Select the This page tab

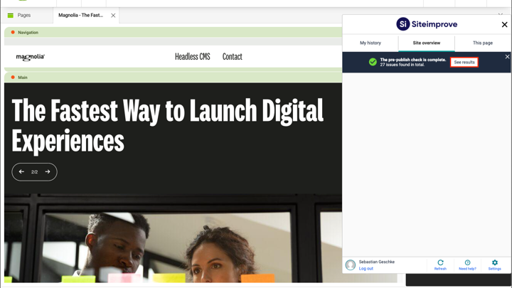(482, 43)
